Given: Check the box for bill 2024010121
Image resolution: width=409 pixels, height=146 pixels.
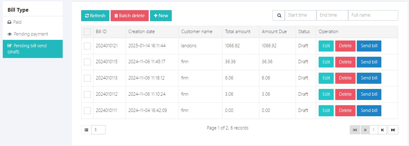Looking at the screenshot, I should (x=87, y=46).
